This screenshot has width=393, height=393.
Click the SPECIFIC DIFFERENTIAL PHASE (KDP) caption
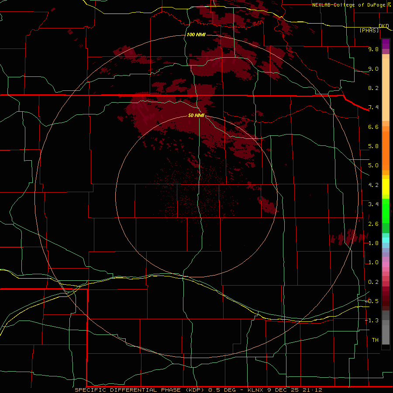139,390
